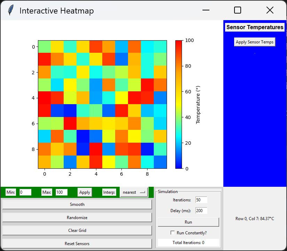Click the blue sensor panel area
The image size is (287, 251).
coord(254,122)
